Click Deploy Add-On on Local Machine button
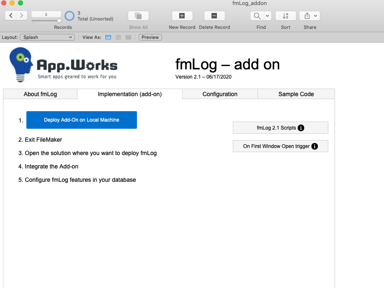The width and height of the screenshot is (384, 288). coord(82,120)
